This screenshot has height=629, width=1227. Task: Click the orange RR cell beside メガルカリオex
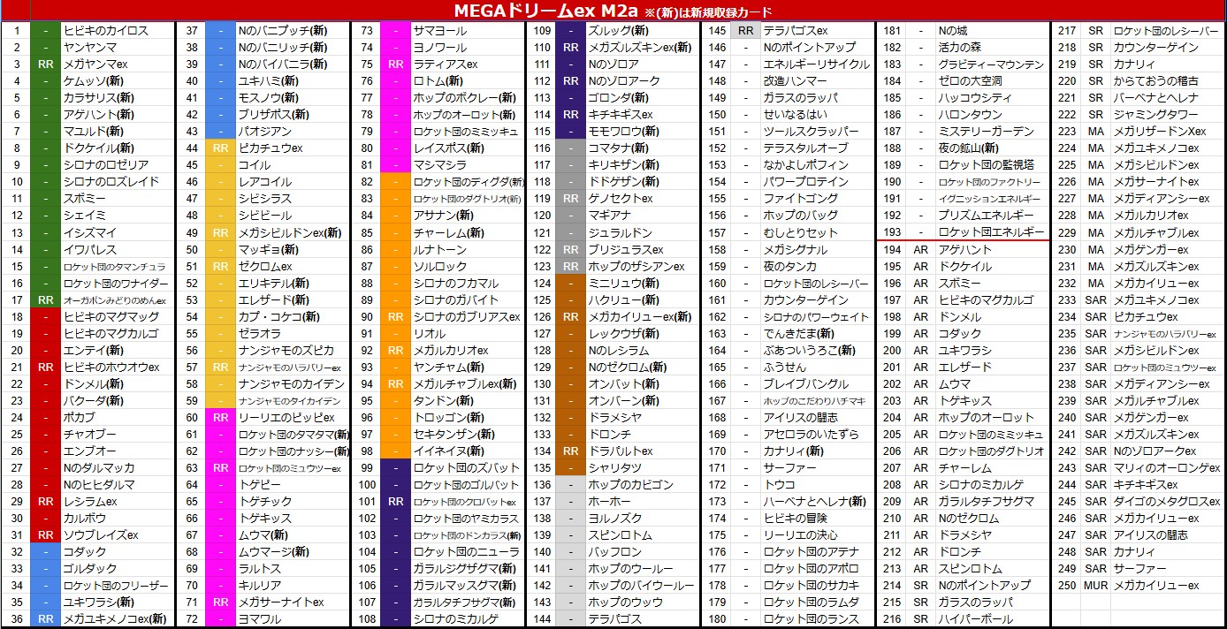coord(395,351)
